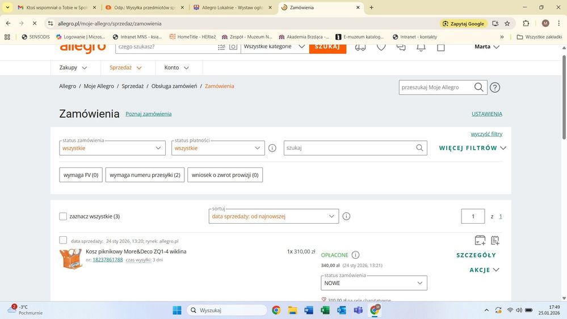Click the 'wymaga numeru przesyłki (2)' button
The image size is (567, 319).
point(145,175)
